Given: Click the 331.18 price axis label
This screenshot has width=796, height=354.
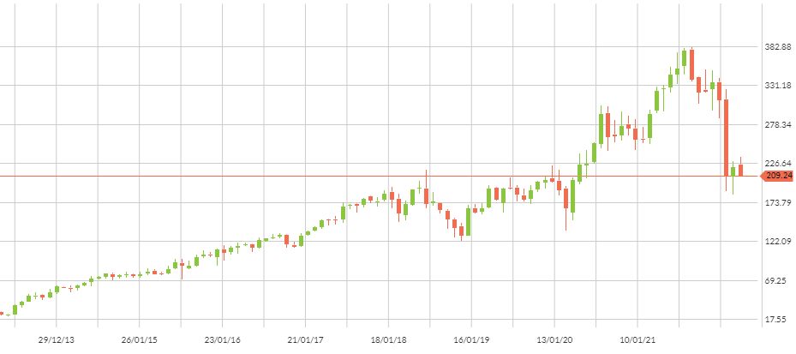Looking at the screenshot, I should coord(777,86).
